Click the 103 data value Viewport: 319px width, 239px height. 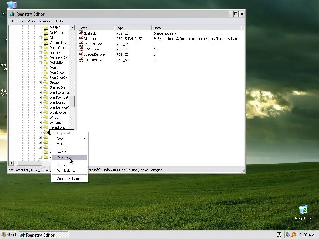(x=156, y=49)
